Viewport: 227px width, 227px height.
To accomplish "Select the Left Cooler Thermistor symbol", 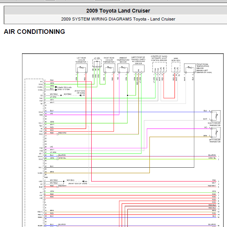I will click(x=216, y=133).
